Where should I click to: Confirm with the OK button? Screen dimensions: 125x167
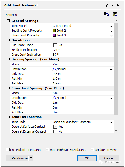[87, 158]
